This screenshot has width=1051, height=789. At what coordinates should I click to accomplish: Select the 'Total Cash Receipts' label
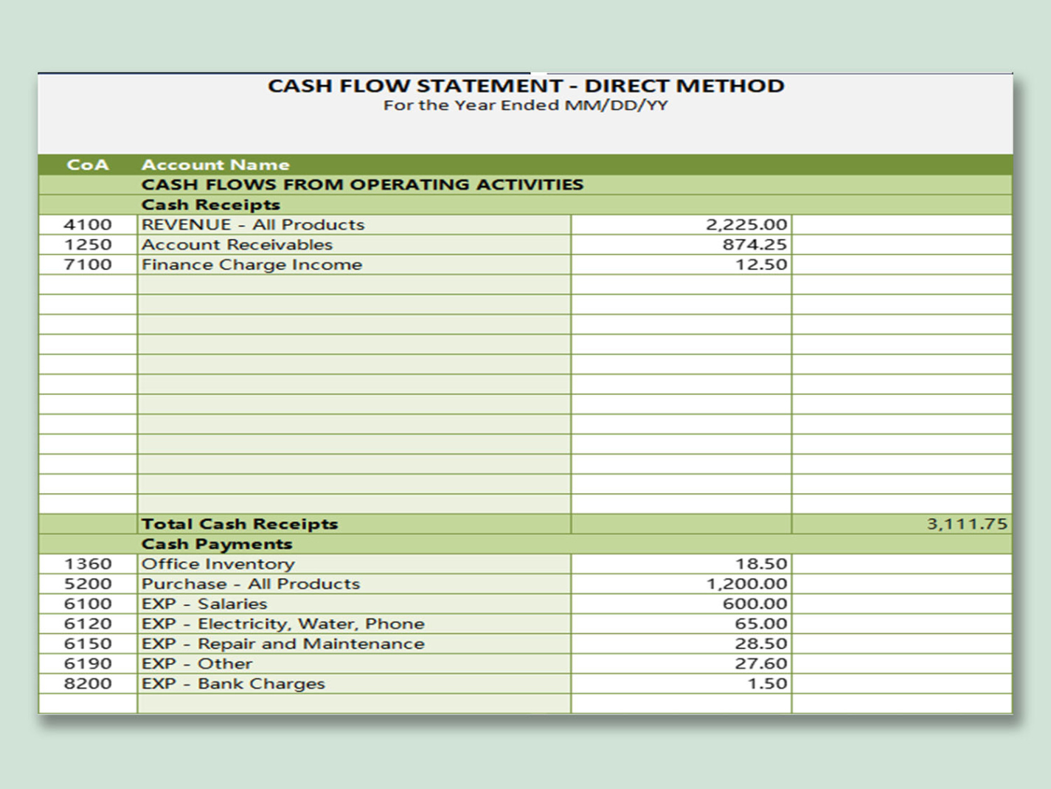coord(240,524)
